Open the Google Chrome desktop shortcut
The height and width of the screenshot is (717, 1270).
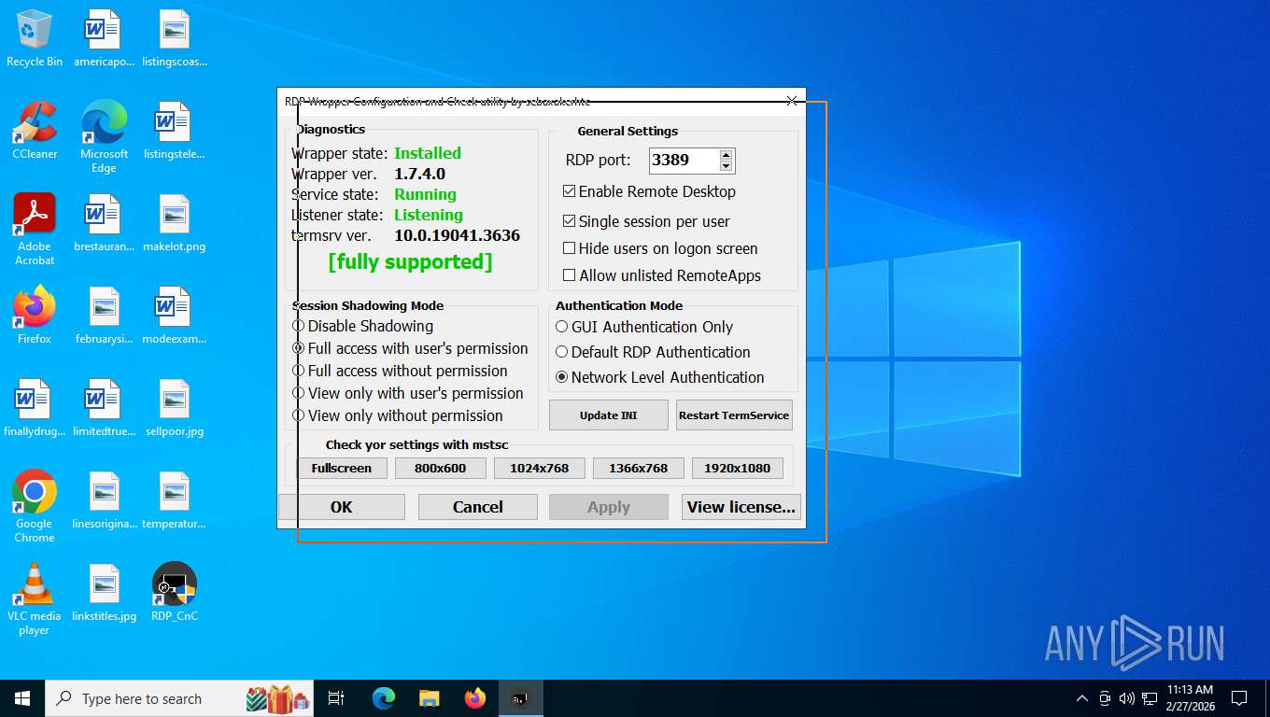[35, 507]
